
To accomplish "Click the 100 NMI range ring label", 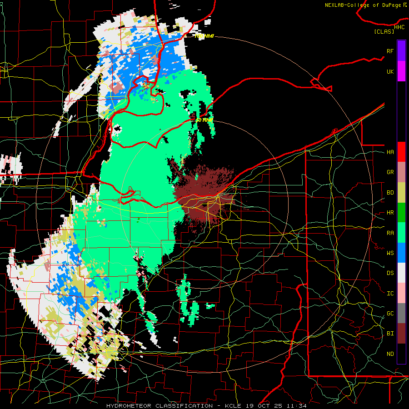I will [x=204, y=36].
